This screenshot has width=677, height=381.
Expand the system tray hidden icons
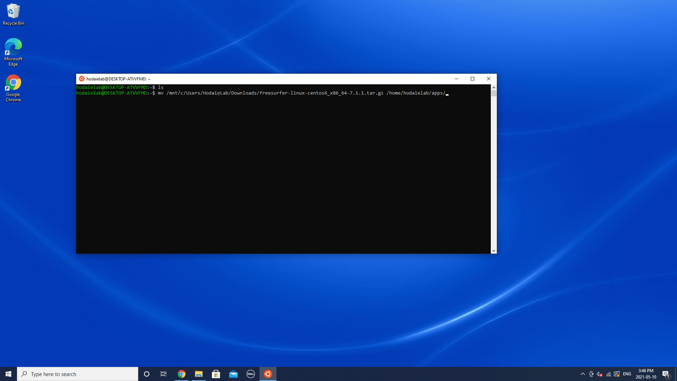coord(583,374)
